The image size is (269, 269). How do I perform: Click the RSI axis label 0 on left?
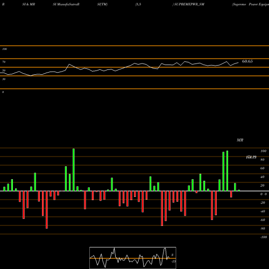(x=3, y=92)
